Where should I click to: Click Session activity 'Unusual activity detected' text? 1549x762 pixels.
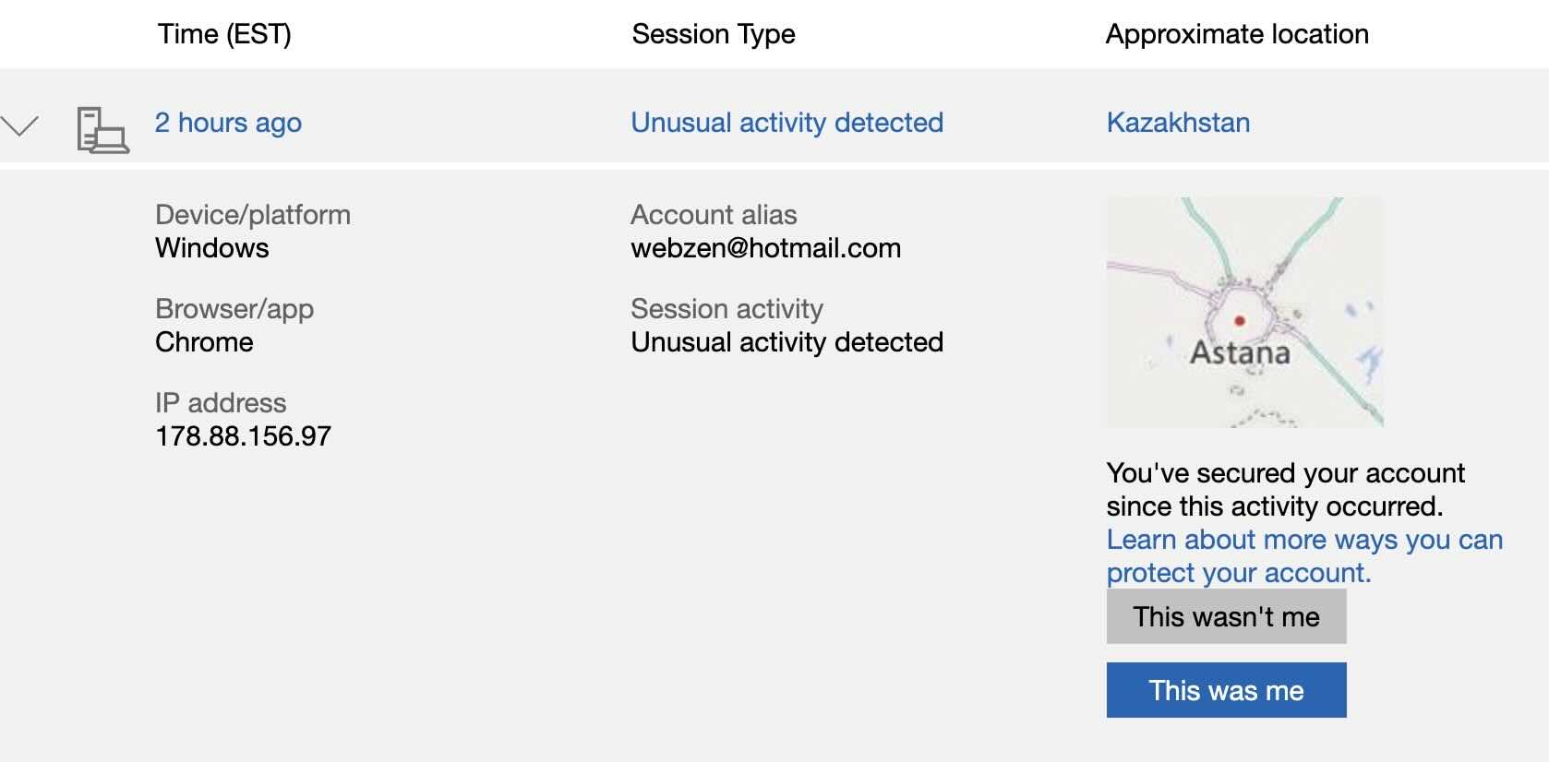(787, 342)
